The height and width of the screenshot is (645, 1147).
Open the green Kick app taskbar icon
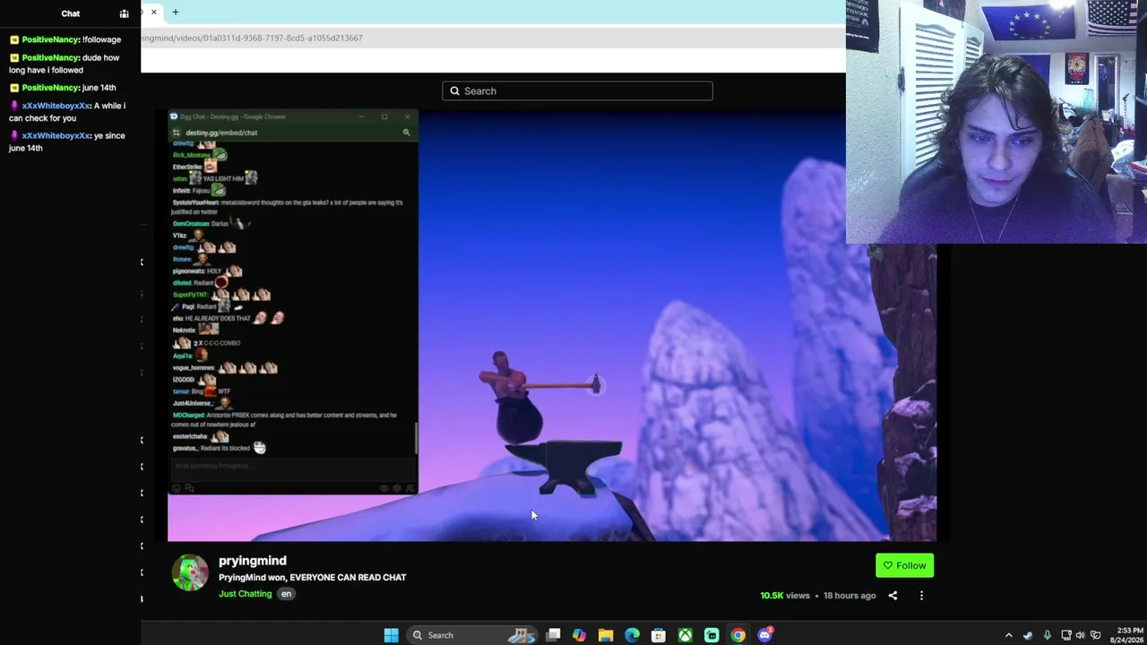pyautogui.click(x=711, y=635)
